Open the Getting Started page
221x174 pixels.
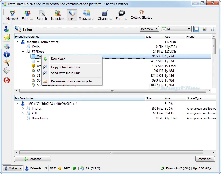[142, 15]
